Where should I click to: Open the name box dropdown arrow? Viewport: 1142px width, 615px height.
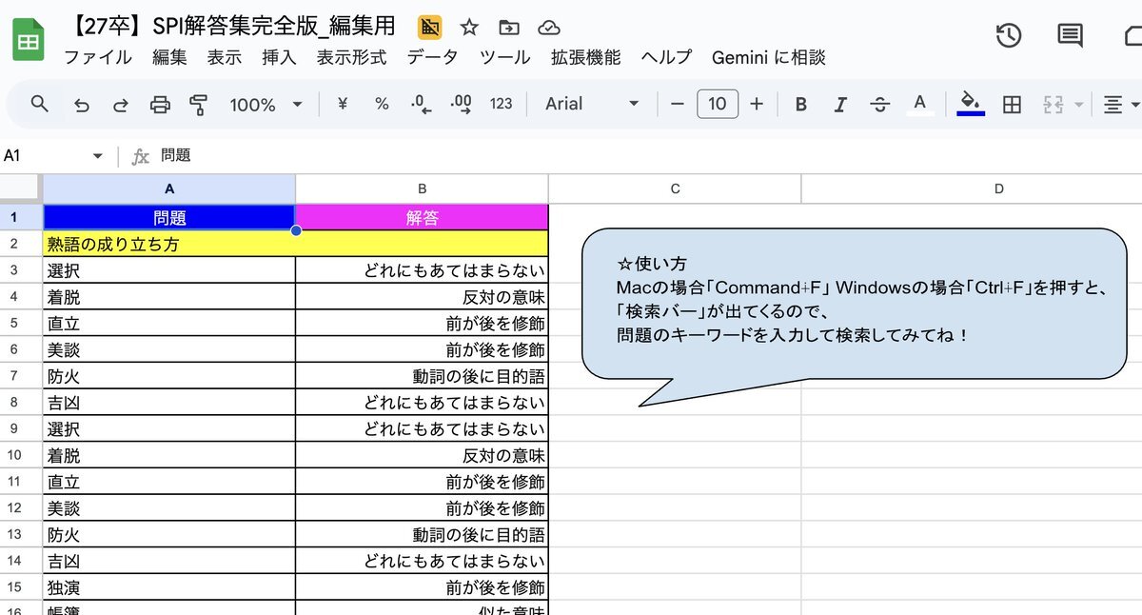(97, 156)
